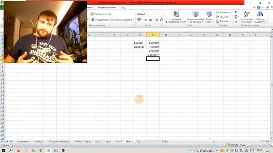Select cell with value 600000

[x=153, y=47]
